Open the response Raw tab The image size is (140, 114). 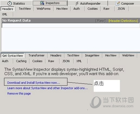(x=51, y=61)
